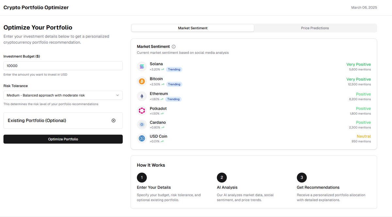Click the Polkadot name text

[x=158, y=109]
